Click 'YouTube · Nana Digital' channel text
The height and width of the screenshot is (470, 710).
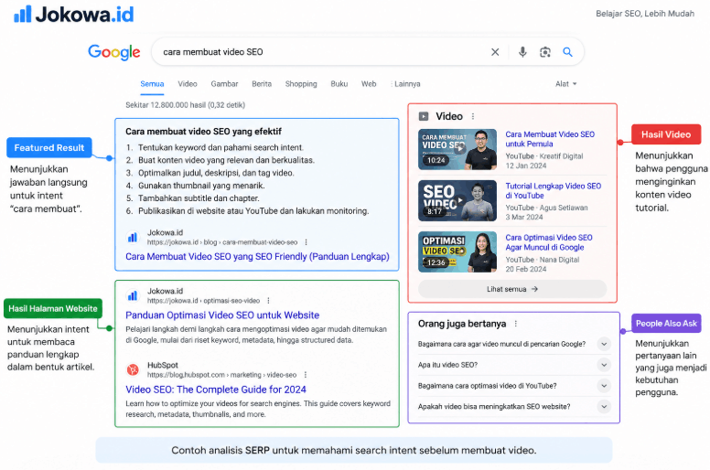point(543,260)
